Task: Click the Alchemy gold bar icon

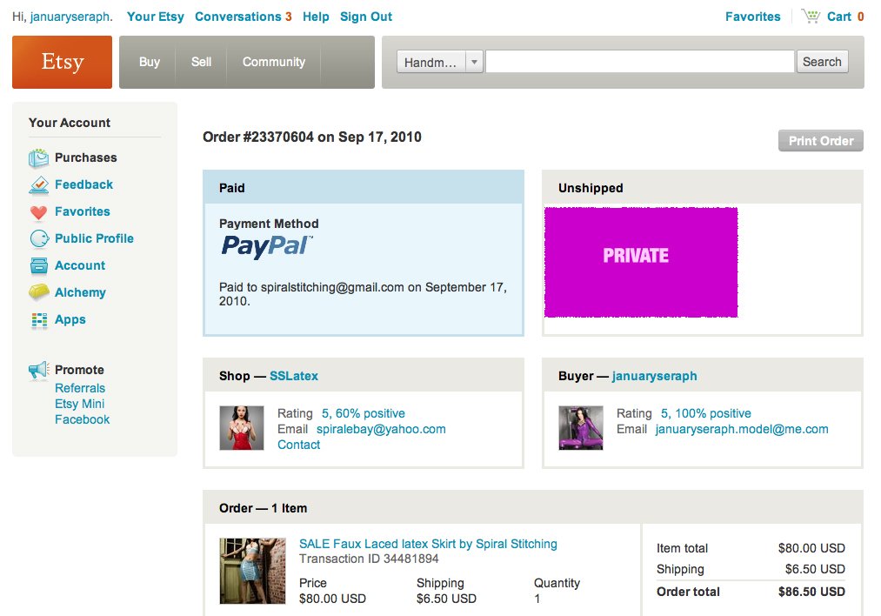Action: (39, 291)
